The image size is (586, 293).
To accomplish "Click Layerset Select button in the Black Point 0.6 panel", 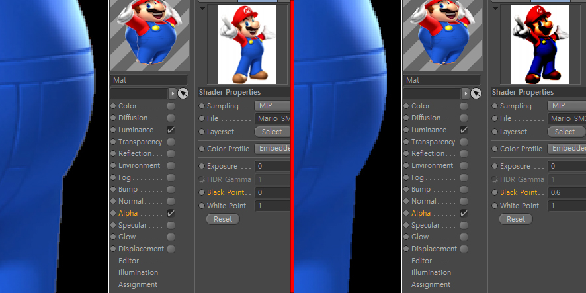I will click(x=566, y=132).
